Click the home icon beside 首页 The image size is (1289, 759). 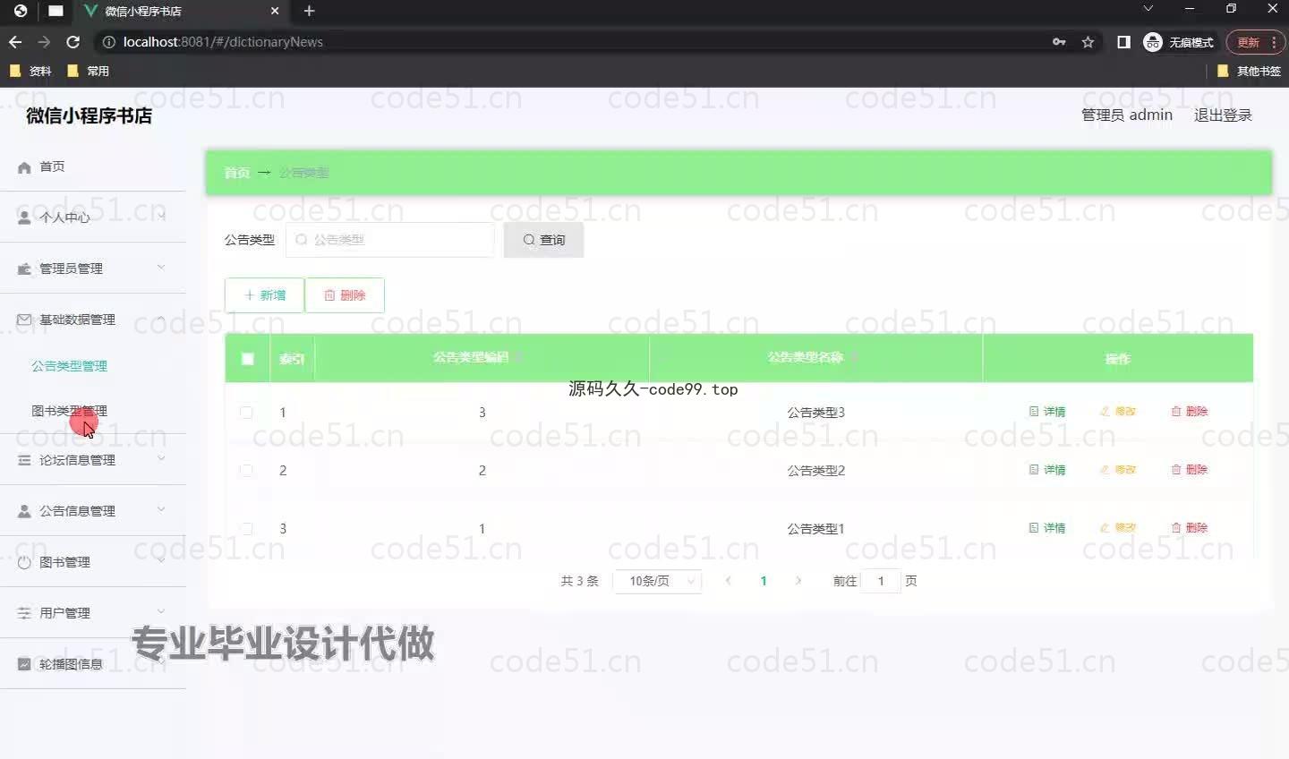[24, 167]
